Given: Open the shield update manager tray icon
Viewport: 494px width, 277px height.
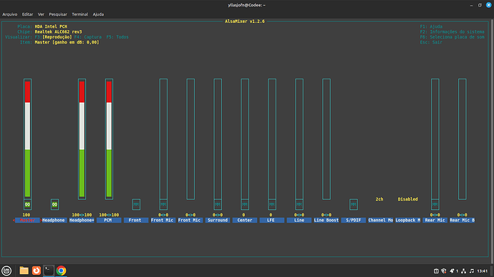Looking at the screenshot, I should point(444,271).
